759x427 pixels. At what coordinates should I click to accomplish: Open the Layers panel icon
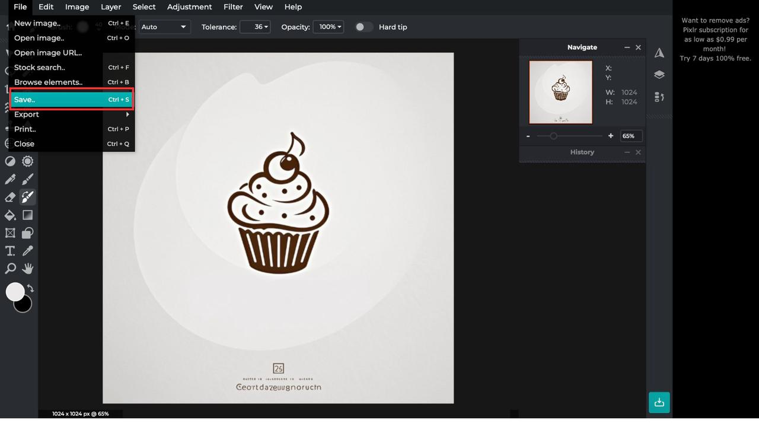coord(659,75)
